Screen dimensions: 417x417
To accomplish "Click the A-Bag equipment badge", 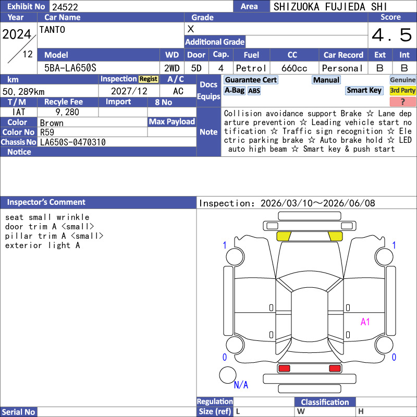I will click(234, 90).
